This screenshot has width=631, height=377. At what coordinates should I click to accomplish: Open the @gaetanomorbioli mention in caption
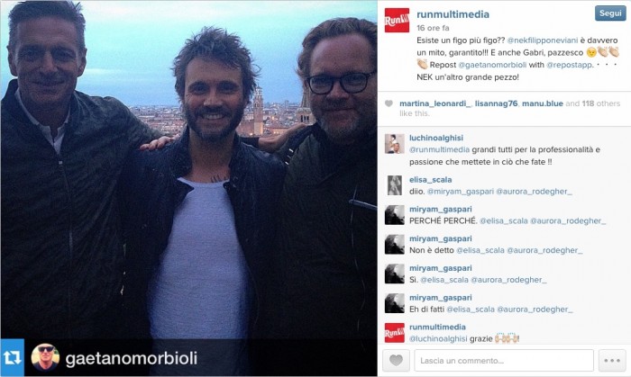492,65
